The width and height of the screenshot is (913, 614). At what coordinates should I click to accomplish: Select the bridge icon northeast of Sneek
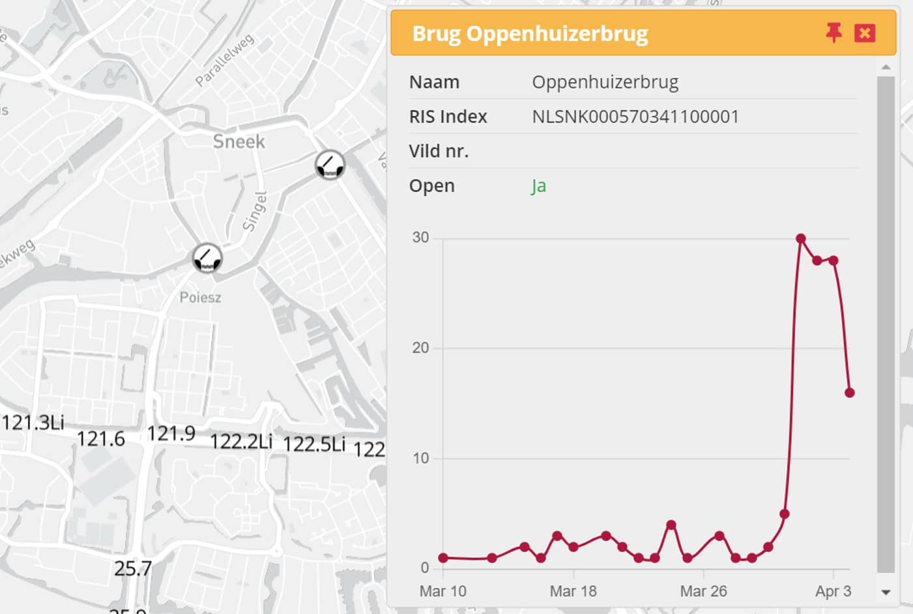point(330,165)
